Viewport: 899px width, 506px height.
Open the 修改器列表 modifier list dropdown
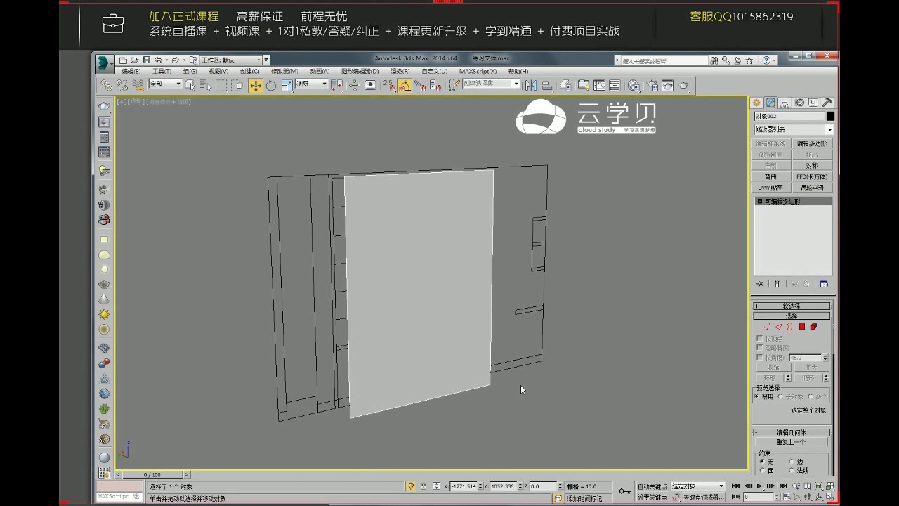point(792,129)
